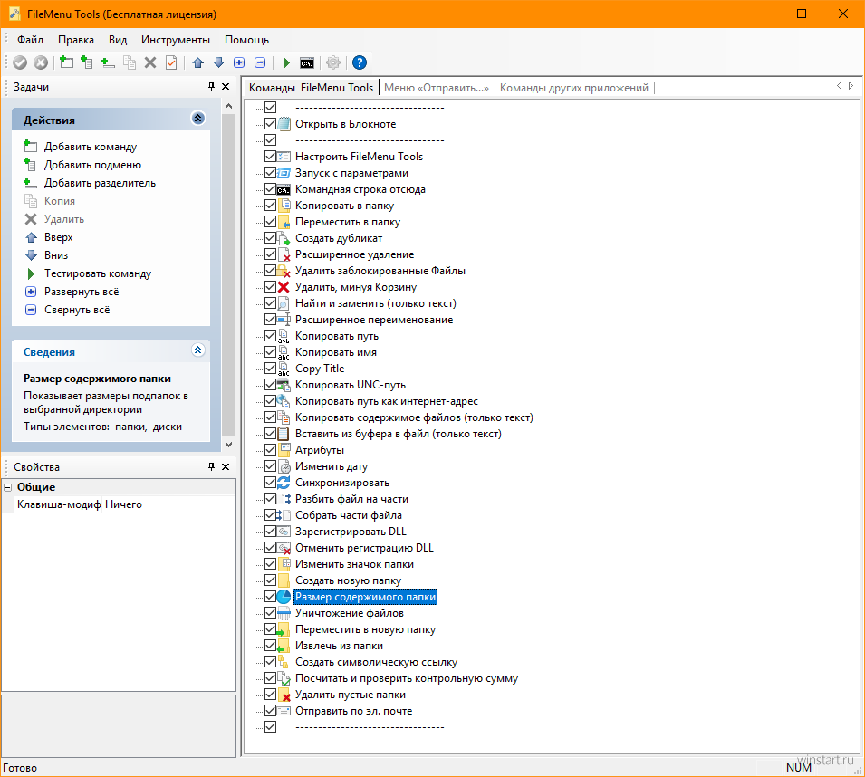Click the pie chart icon of Размер содержимого папки
Screen dimensions: 865x777
[x=284, y=597]
